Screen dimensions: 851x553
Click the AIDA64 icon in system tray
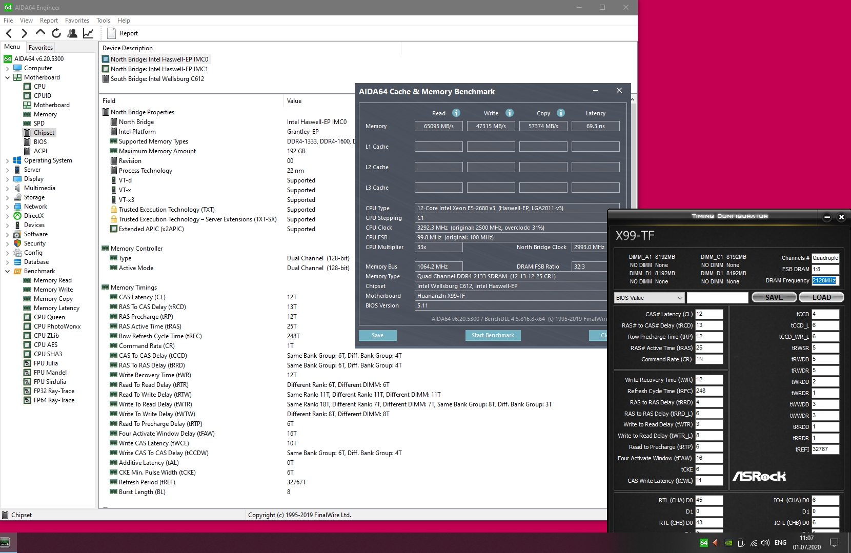(704, 543)
